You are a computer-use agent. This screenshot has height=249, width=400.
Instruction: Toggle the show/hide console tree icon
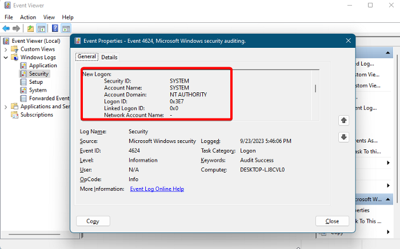pos(41,28)
